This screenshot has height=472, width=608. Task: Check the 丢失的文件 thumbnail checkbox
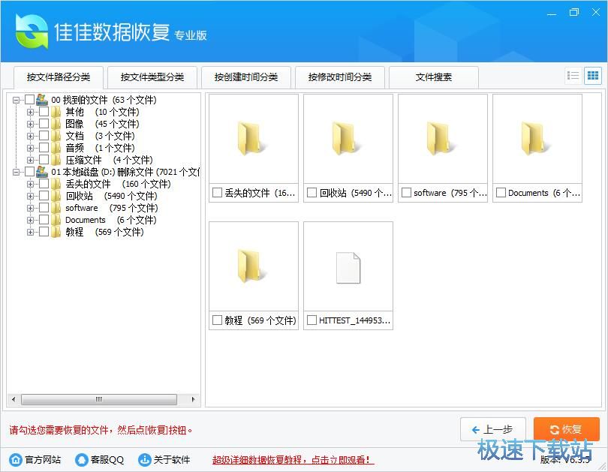point(218,193)
